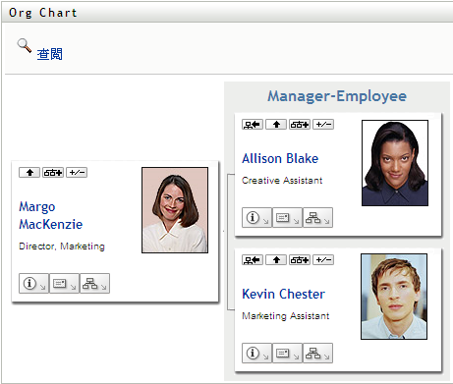Open org chart actions for Margo MacKenzie
This screenshot has width=453, height=384.
[94, 284]
